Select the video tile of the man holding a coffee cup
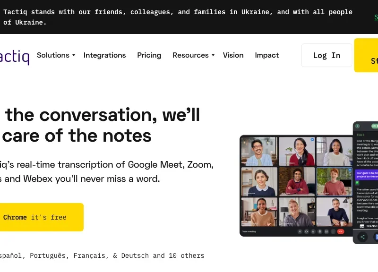This screenshot has width=378, height=272. click(335, 212)
